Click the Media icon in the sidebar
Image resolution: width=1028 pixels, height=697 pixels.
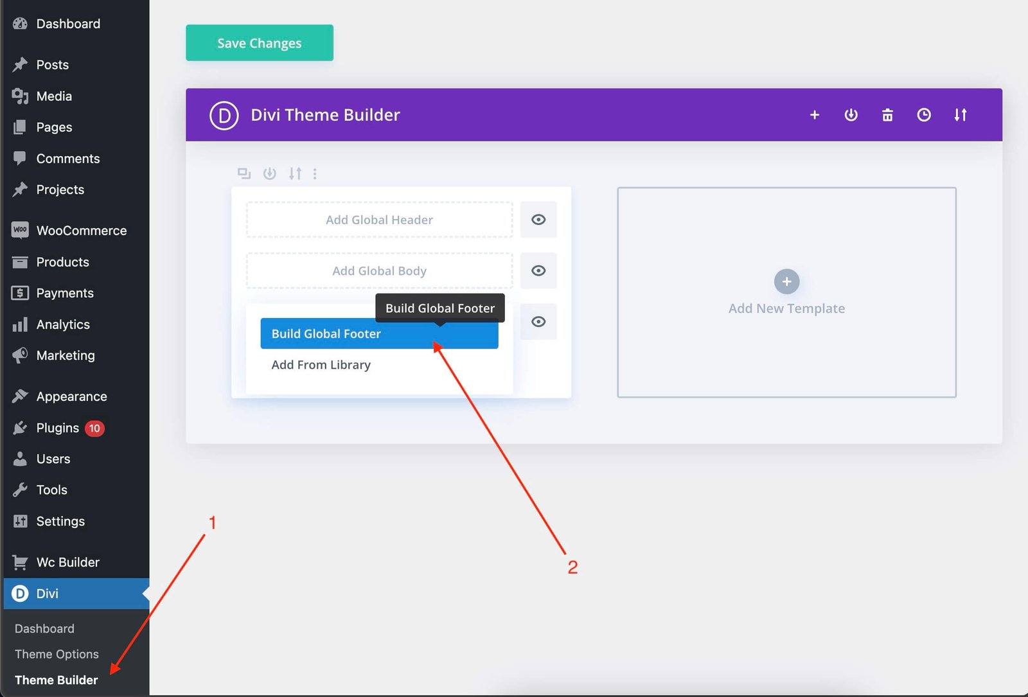click(20, 96)
